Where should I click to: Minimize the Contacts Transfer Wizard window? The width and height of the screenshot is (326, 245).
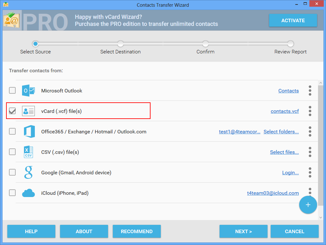(x=297, y=4)
